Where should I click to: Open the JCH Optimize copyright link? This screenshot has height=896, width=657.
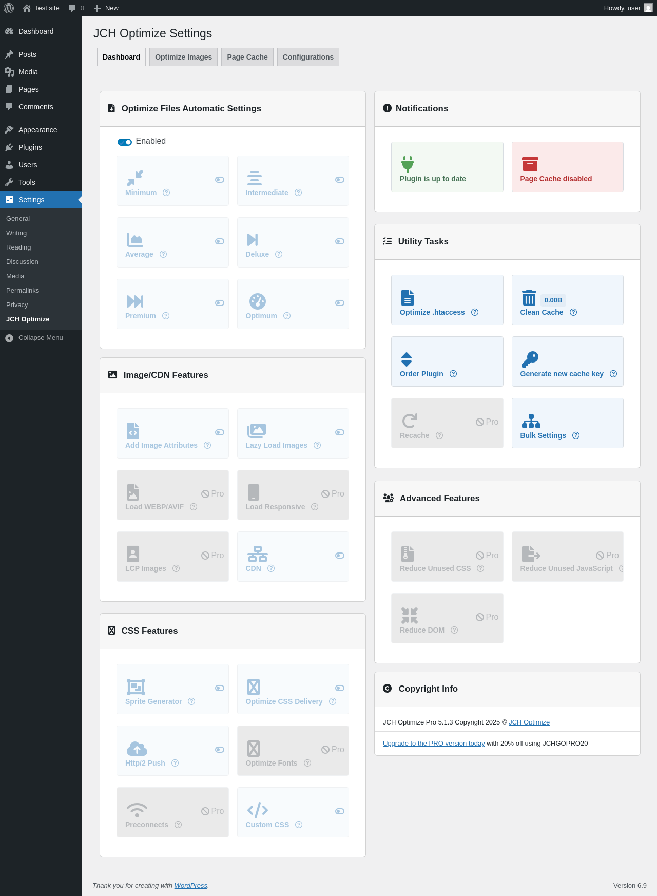click(x=529, y=722)
